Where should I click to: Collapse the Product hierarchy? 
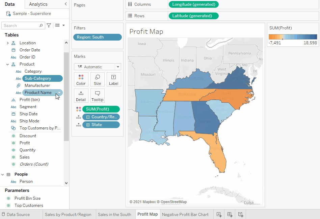[8, 64]
